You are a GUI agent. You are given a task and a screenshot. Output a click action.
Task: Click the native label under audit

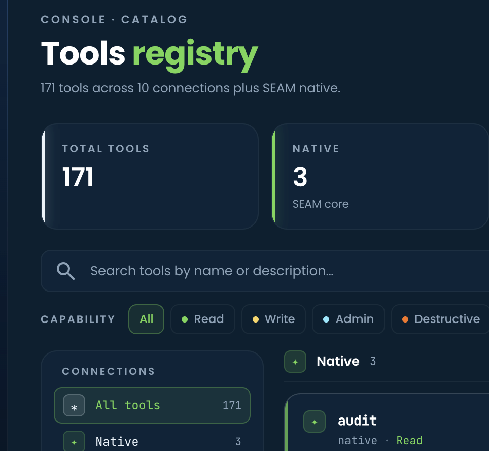point(358,441)
